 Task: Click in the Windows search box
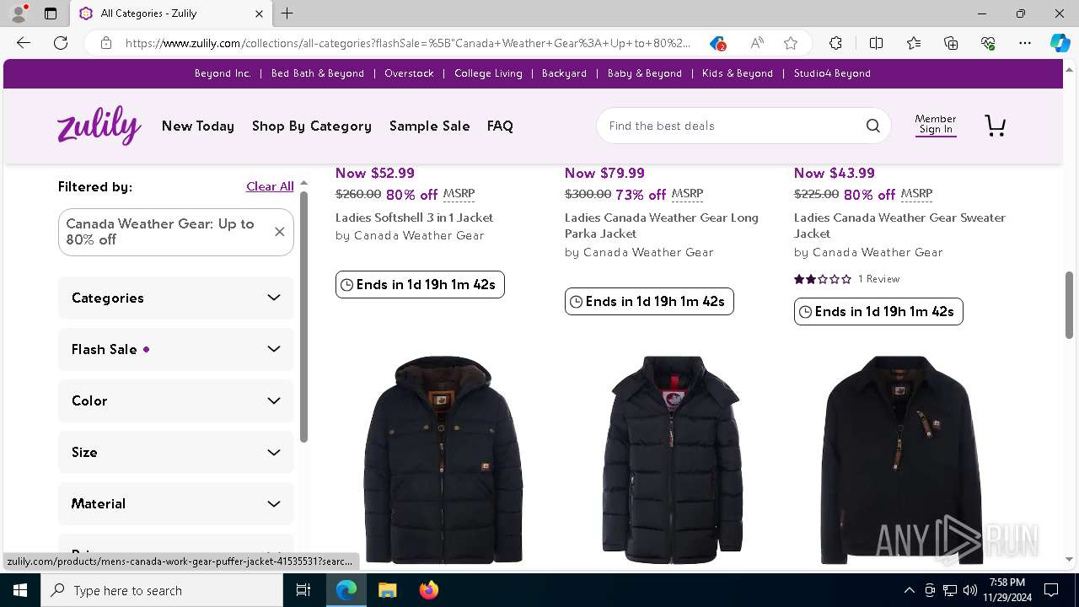click(x=162, y=590)
